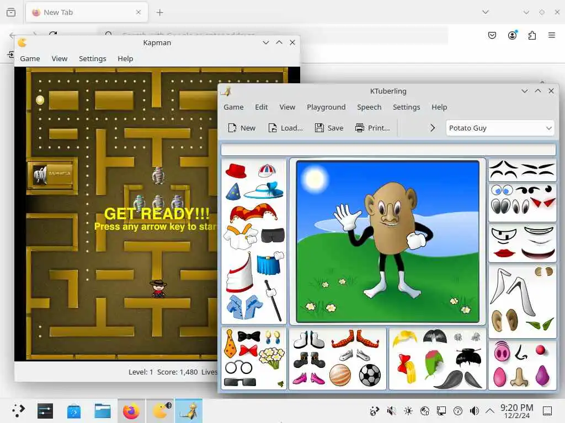Click Save in KTuberling toolbar
This screenshot has width=565, height=423.
329,128
